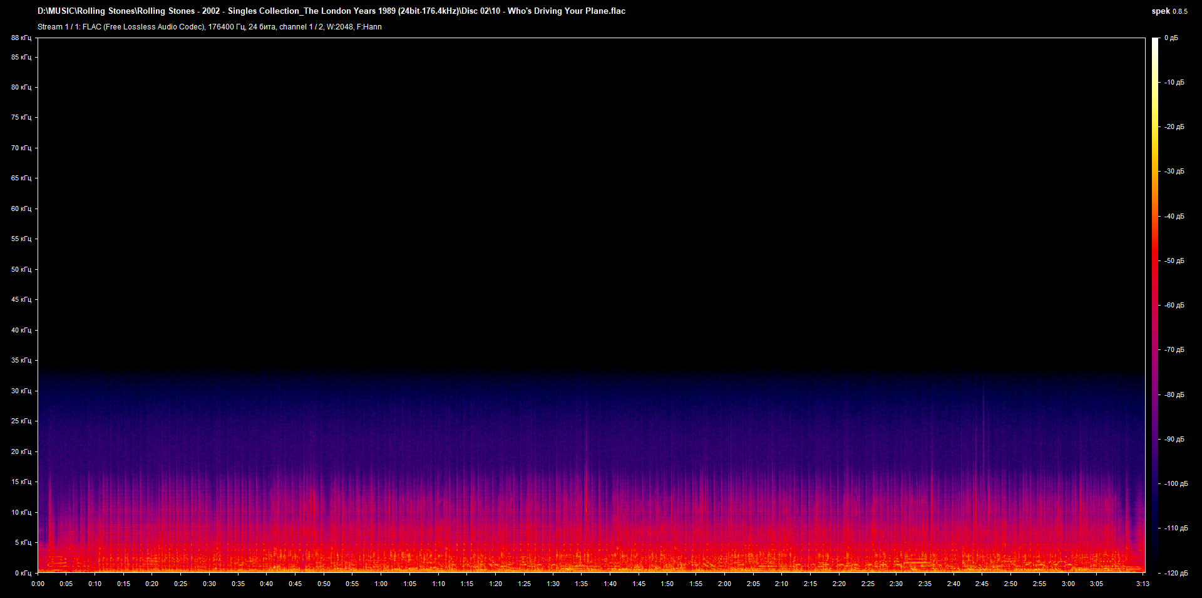Click the 0:00 start time marker

(38, 584)
